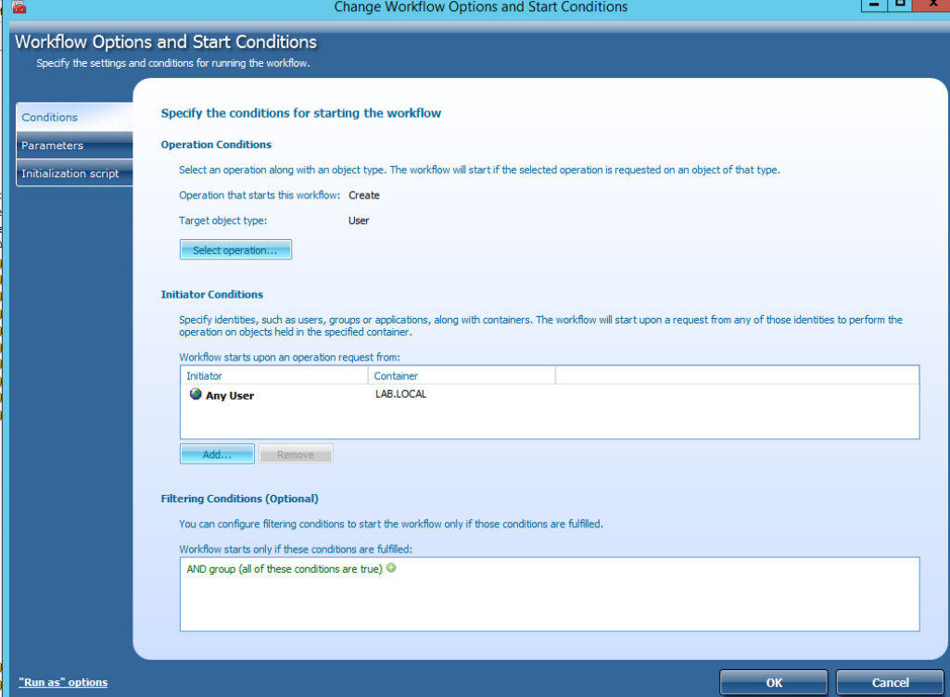Viewport: 950px width, 697px height.
Task: Click the Remove button under initiator list
Action: 296,454
